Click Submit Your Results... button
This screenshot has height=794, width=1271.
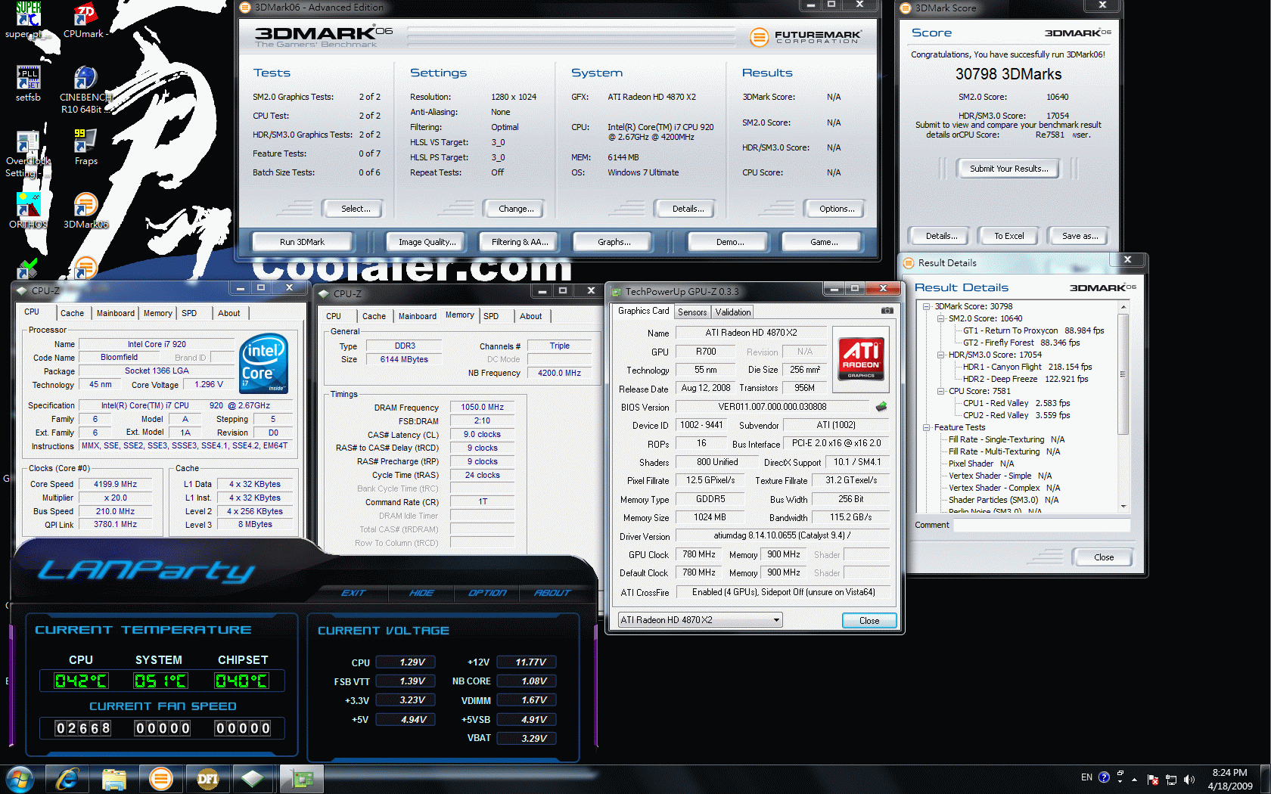coord(1009,169)
